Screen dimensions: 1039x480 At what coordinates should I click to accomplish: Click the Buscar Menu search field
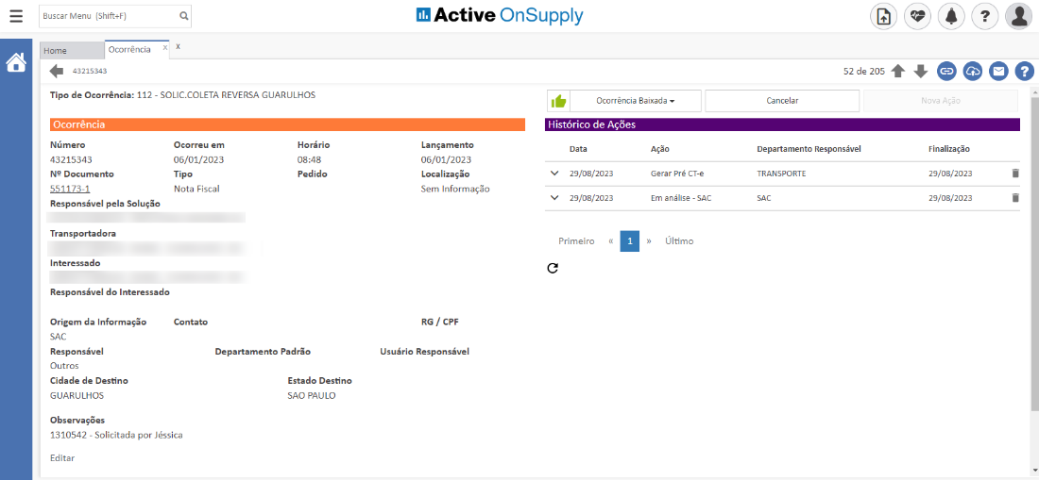pyautogui.click(x=107, y=16)
